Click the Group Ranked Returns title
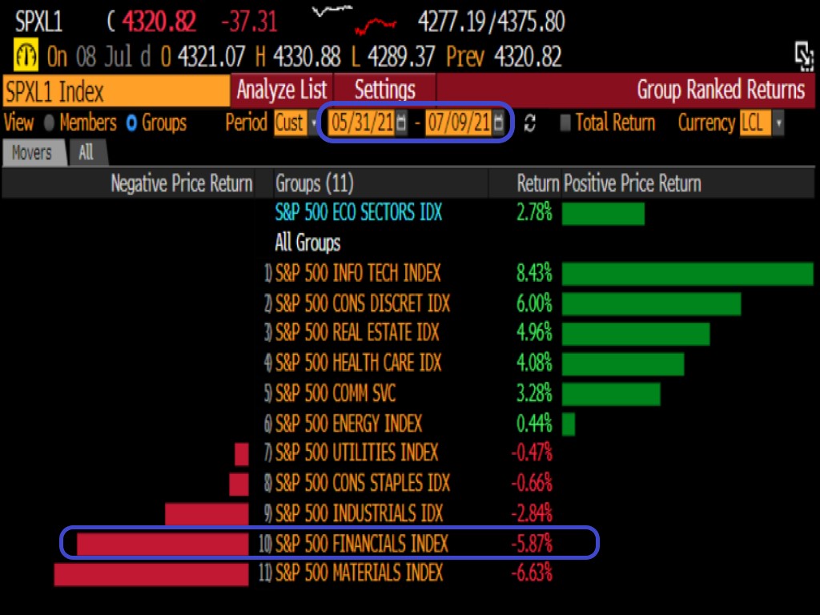Image resolution: width=820 pixels, height=615 pixels. [x=721, y=90]
